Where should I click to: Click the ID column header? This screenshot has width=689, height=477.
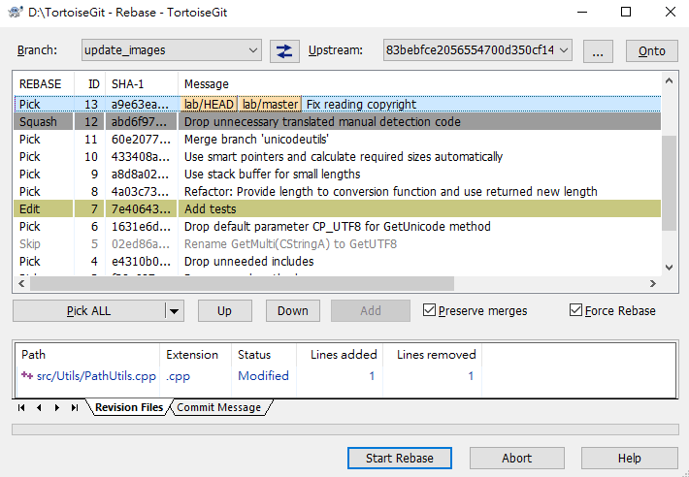click(x=90, y=83)
